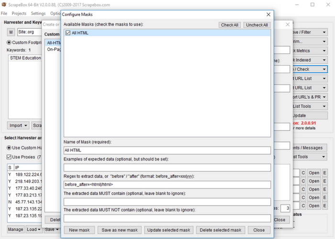Open the Load dropdown under proxy list
This screenshot has height=239, width=335.
click(x=33, y=229)
